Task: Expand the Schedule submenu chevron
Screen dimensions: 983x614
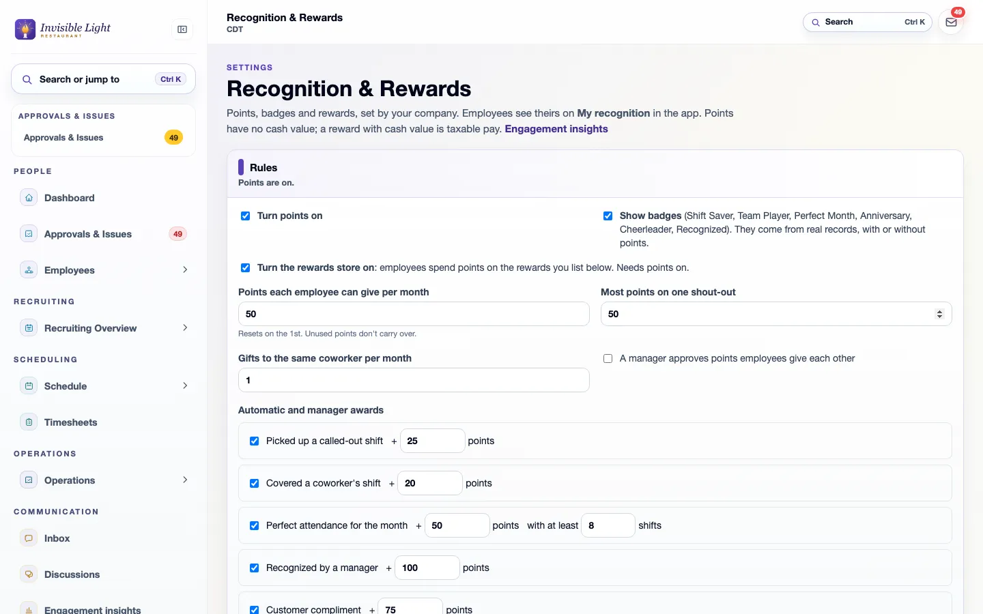Action: [185, 386]
